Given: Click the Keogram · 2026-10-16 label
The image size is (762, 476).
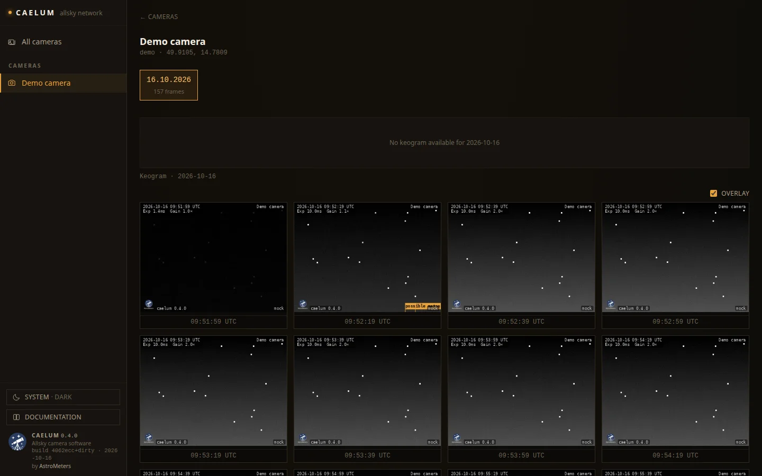Looking at the screenshot, I should point(178,176).
